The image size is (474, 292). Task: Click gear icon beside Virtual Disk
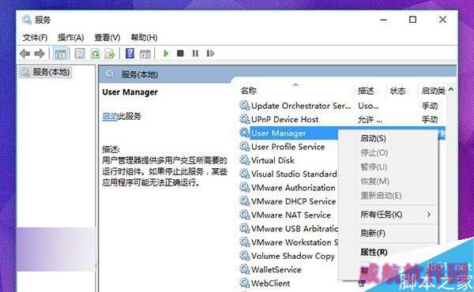(245, 160)
